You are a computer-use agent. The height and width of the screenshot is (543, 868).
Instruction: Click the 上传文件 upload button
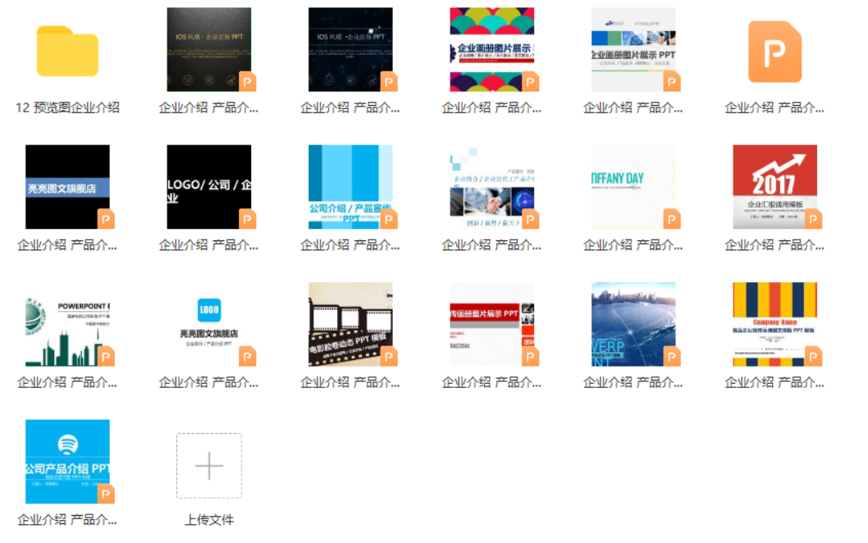click(208, 519)
